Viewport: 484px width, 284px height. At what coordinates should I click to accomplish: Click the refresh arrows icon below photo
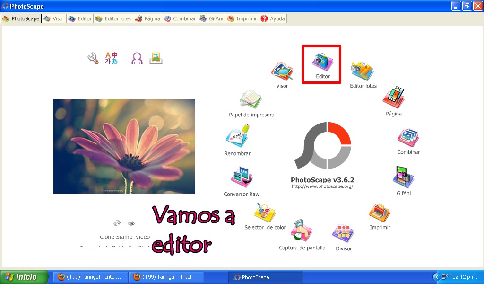coord(117,223)
